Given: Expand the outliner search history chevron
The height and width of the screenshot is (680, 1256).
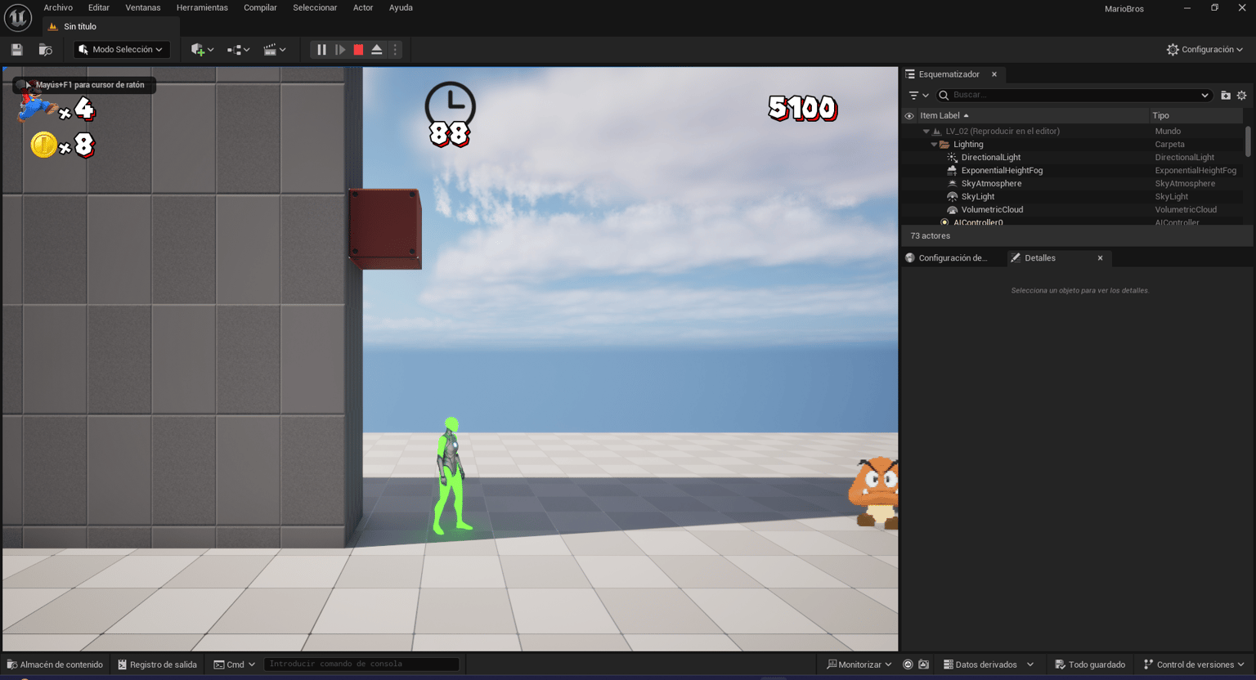Looking at the screenshot, I should (x=1204, y=95).
